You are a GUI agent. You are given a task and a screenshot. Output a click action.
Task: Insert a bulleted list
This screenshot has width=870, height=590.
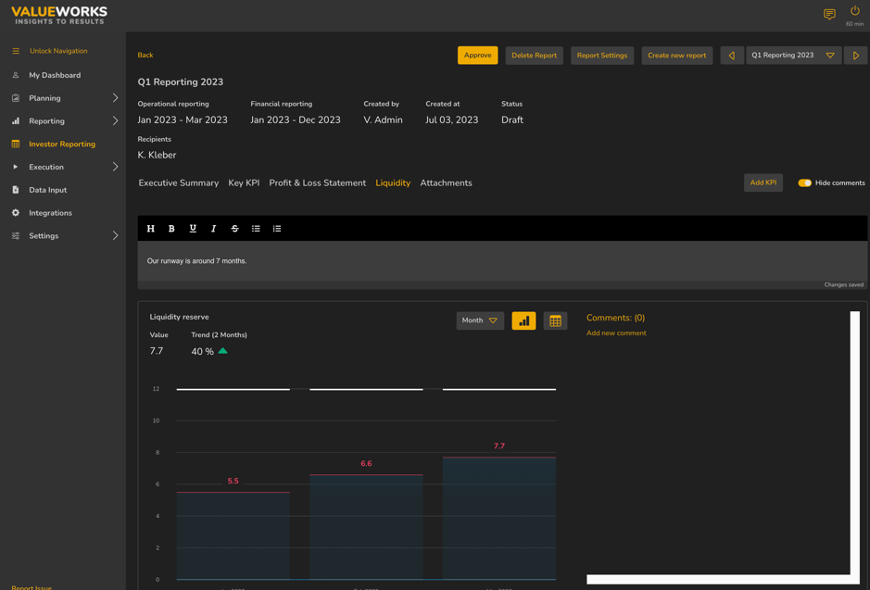256,229
